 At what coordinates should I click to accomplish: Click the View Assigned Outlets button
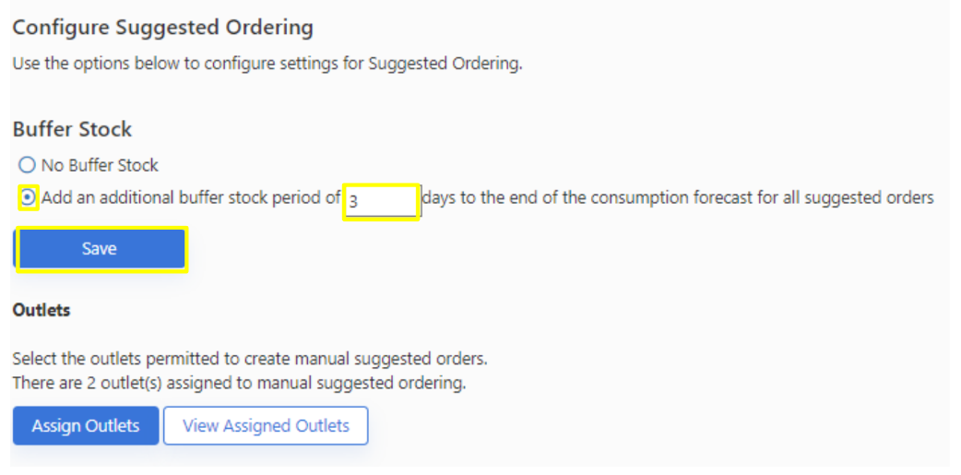266,426
